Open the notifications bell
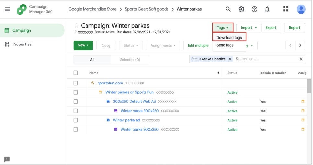 (x=267, y=9)
